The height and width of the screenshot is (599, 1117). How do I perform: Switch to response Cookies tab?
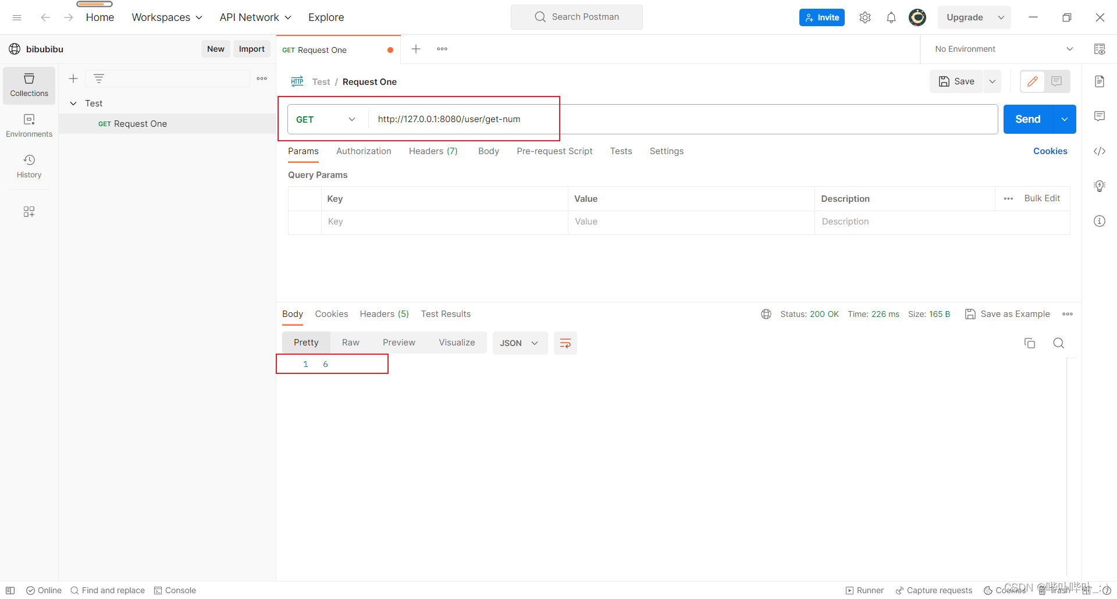(331, 314)
